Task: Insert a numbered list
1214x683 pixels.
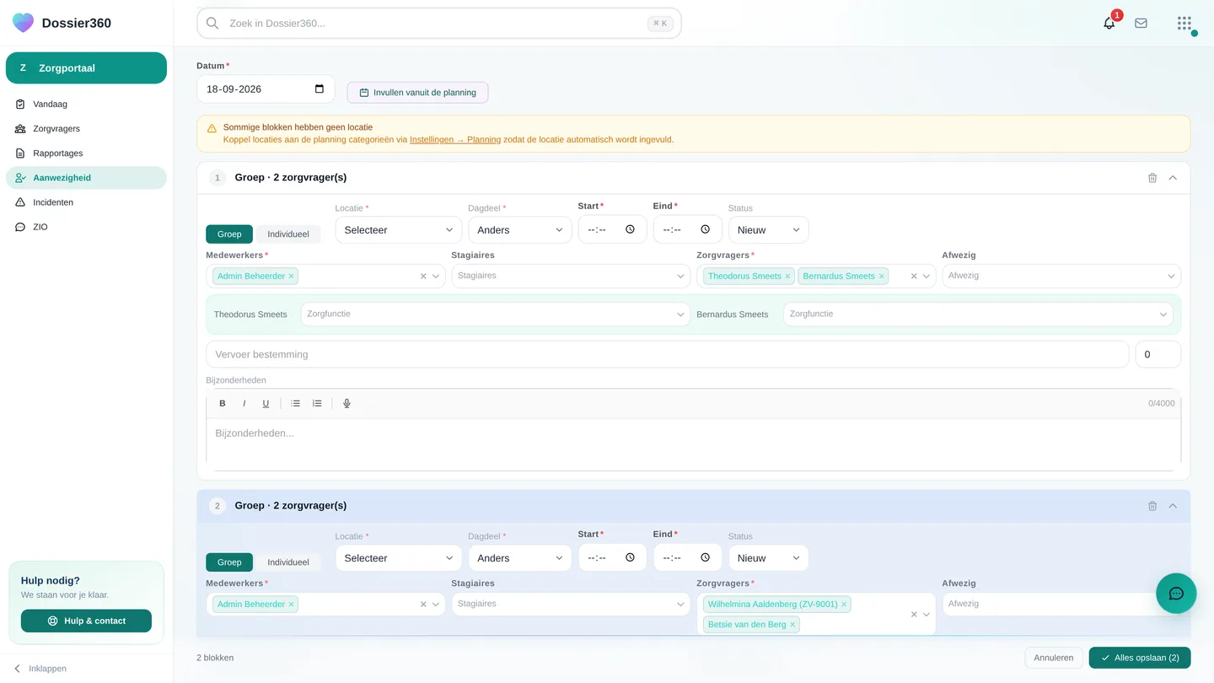Action: (x=317, y=404)
